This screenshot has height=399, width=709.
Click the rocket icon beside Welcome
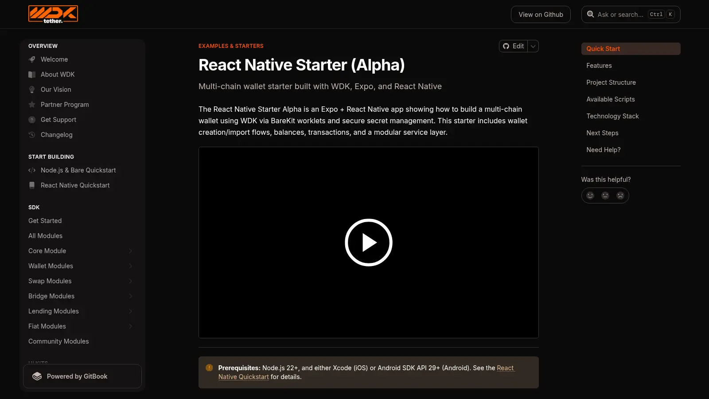[32, 59]
